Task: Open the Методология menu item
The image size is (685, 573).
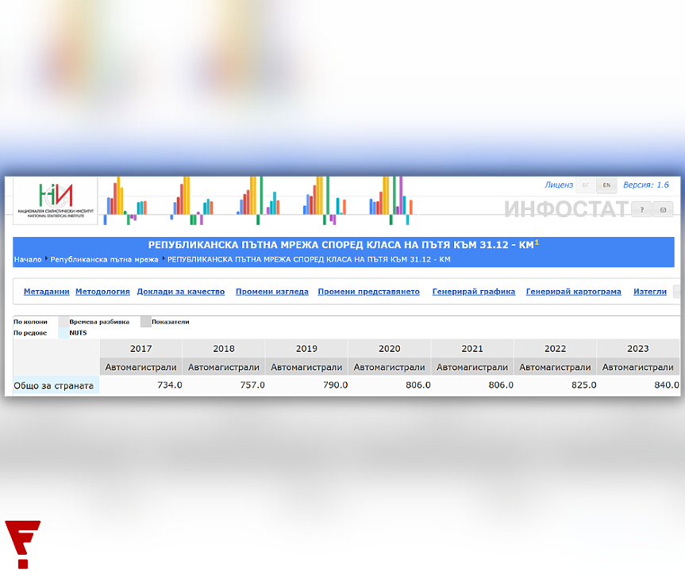Action: [x=102, y=292]
